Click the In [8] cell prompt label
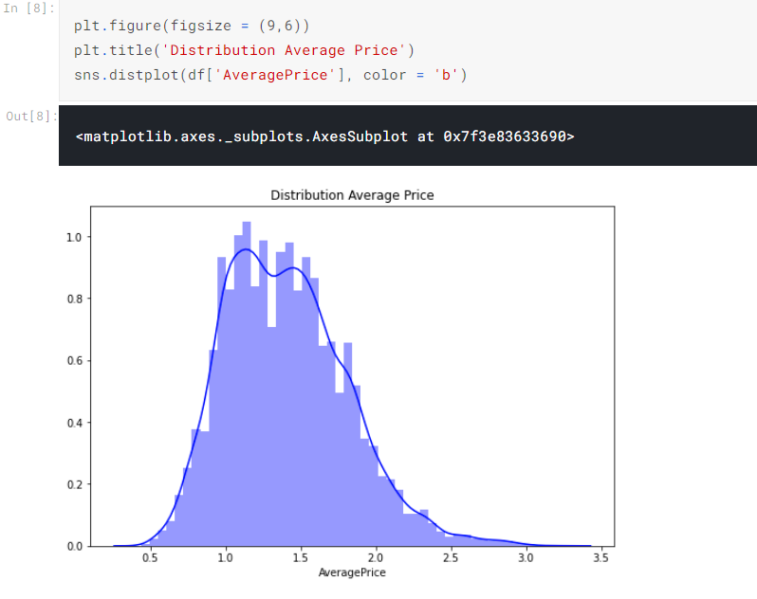This screenshot has width=757, height=599. [x=28, y=9]
